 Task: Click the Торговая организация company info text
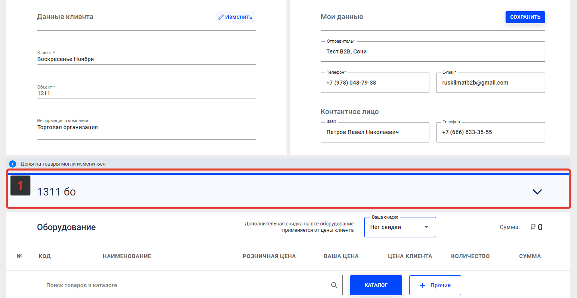point(67,128)
